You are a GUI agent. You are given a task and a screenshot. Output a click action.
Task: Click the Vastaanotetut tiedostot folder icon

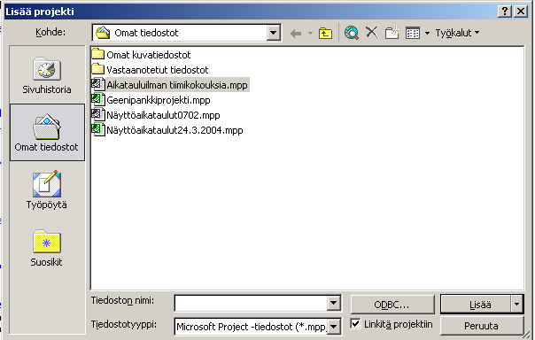[98, 69]
